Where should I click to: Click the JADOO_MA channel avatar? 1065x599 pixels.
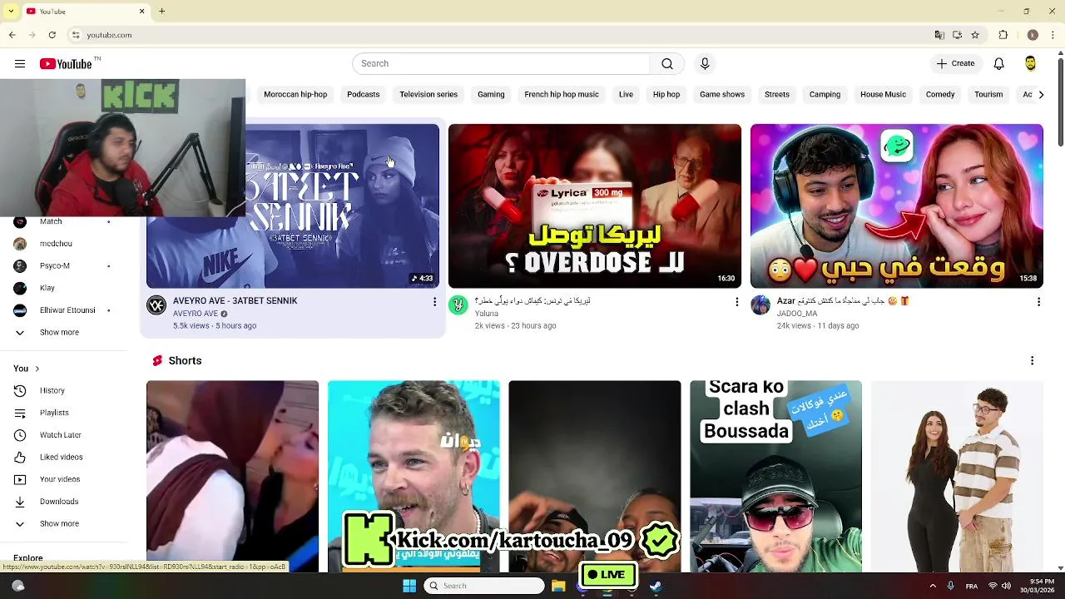pyautogui.click(x=760, y=305)
